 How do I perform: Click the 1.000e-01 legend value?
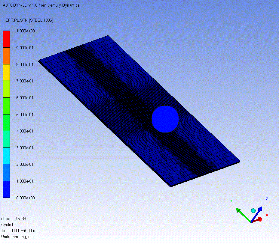pos(25,181)
